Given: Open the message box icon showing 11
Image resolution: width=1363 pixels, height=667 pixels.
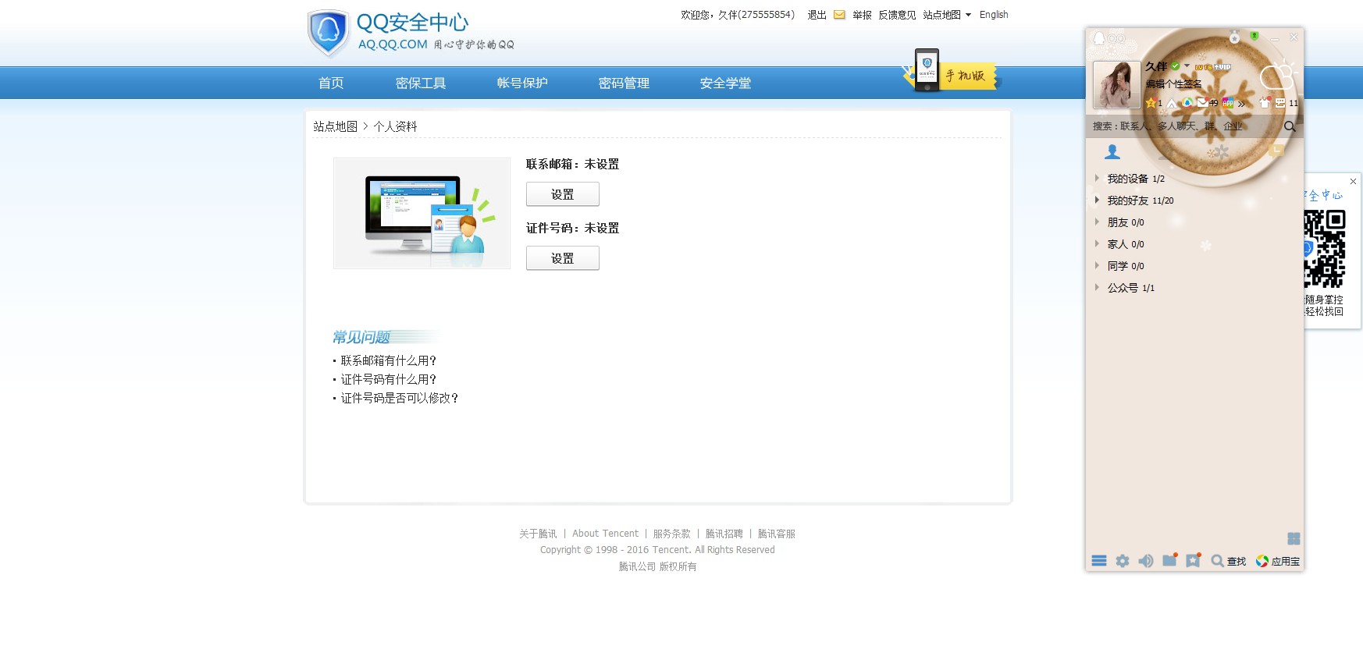Looking at the screenshot, I should [1286, 102].
